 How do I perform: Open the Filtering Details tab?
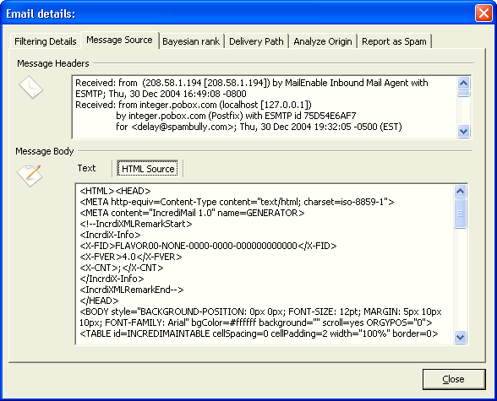[x=46, y=41]
